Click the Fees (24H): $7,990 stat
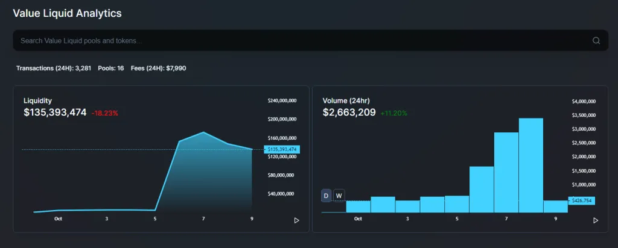The width and height of the screenshot is (618, 248). [159, 69]
